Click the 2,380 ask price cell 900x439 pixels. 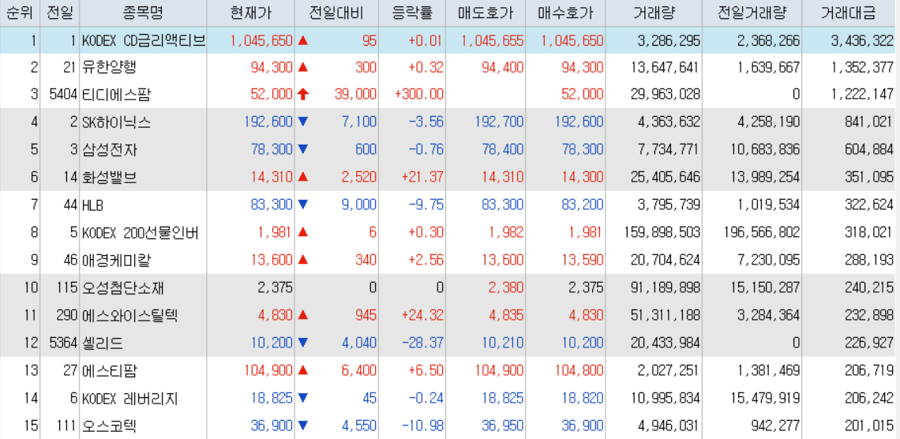507,288
